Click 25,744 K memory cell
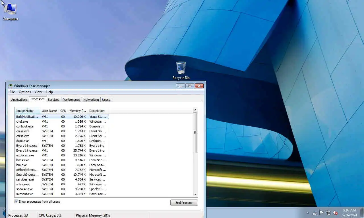The width and height of the screenshot is (364, 218). 79,150
